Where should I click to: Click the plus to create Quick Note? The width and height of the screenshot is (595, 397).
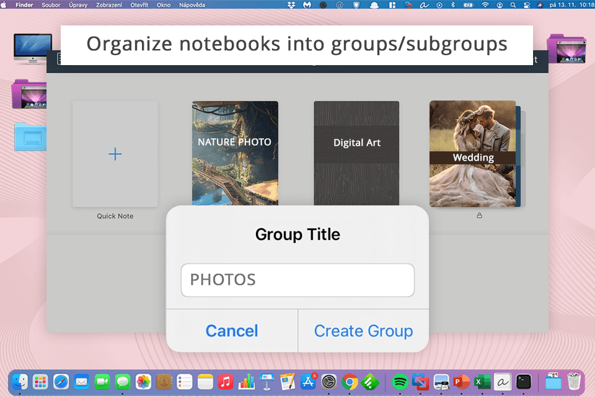click(x=115, y=154)
